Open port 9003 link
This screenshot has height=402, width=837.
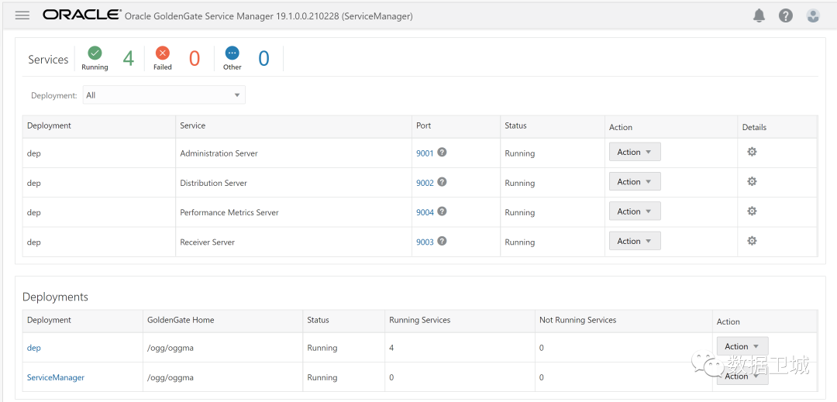click(425, 242)
